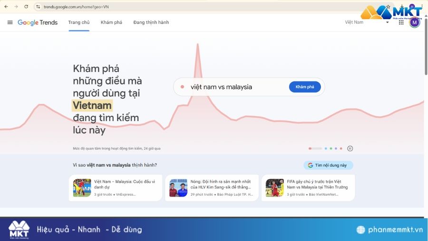Go back in the browser

tap(6, 7)
